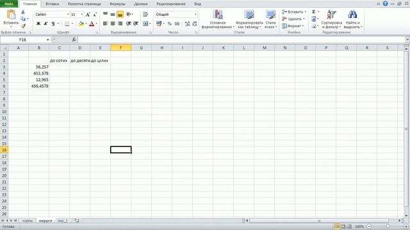This screenshot has height=230, width=410.
Task: Increase decimal places
Action: pos(187,24)
